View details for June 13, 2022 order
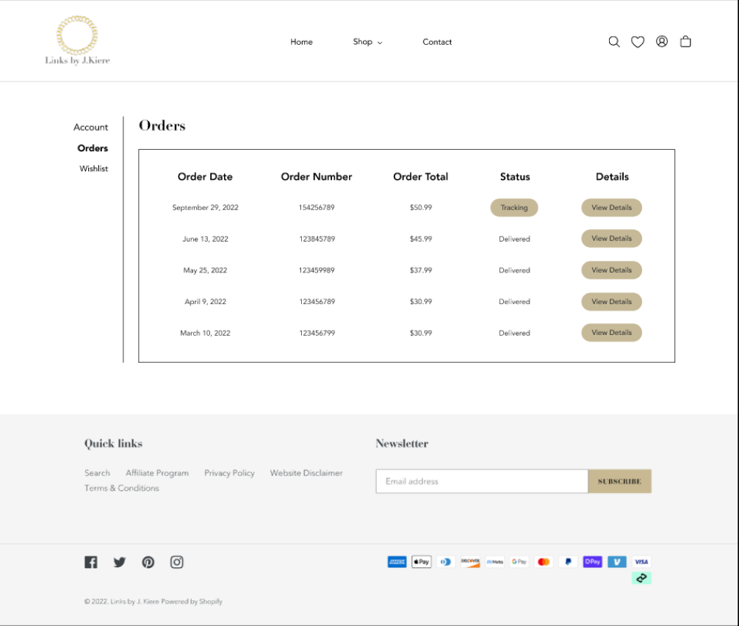Viewport: 739px width, 626px height. point(611,239)
